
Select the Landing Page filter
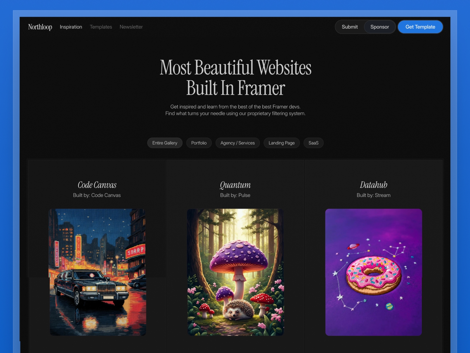[x=281, y=143]
